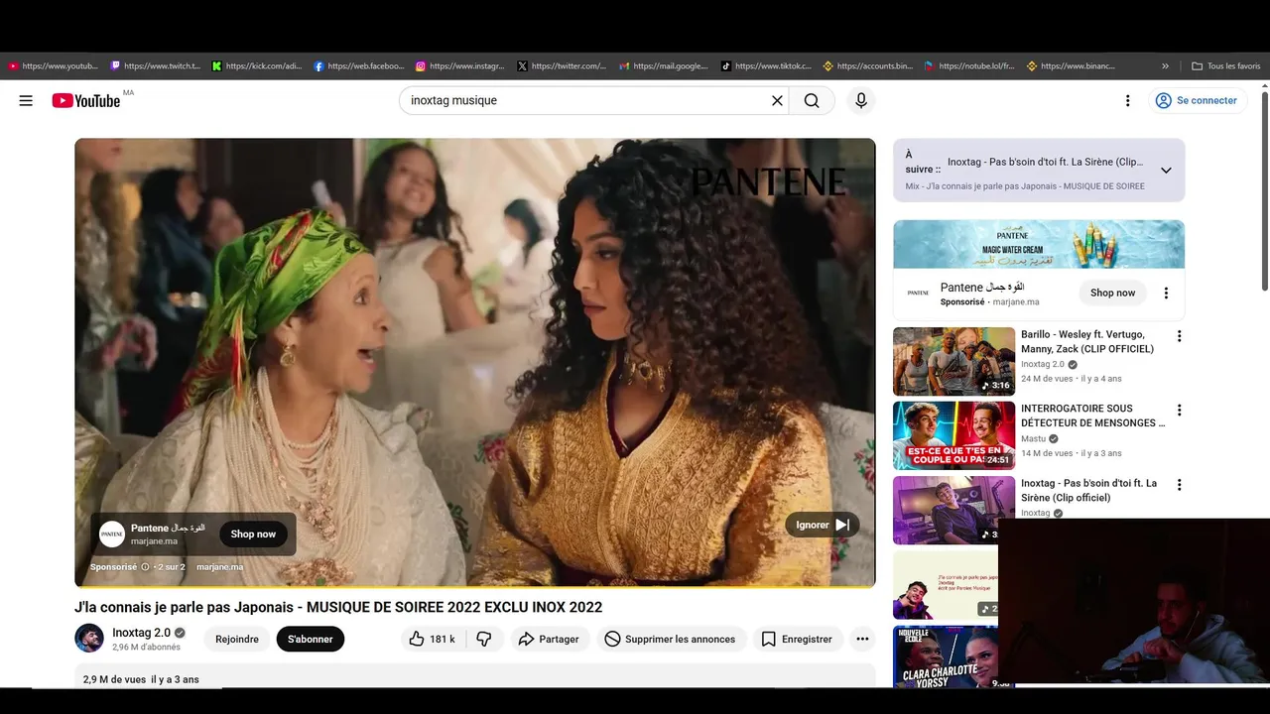Open the Kick bookmark in bookmarks bar
1270x714 pixels.
(257, 66)
